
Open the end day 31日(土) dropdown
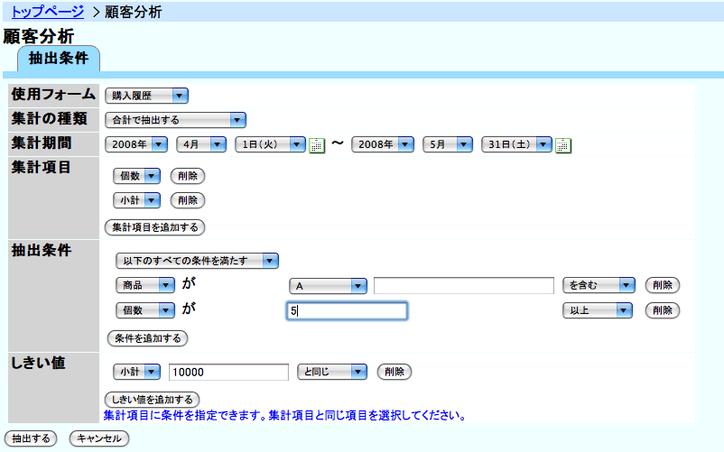pos(516,144)
